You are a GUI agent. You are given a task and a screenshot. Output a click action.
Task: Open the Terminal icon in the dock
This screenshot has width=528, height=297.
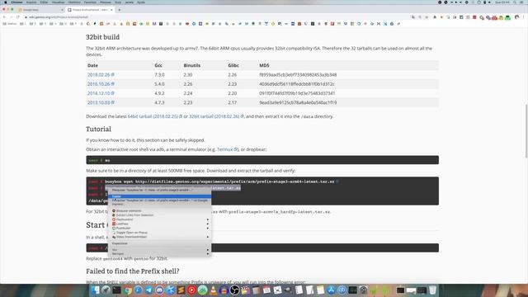[x=117, y=290]
